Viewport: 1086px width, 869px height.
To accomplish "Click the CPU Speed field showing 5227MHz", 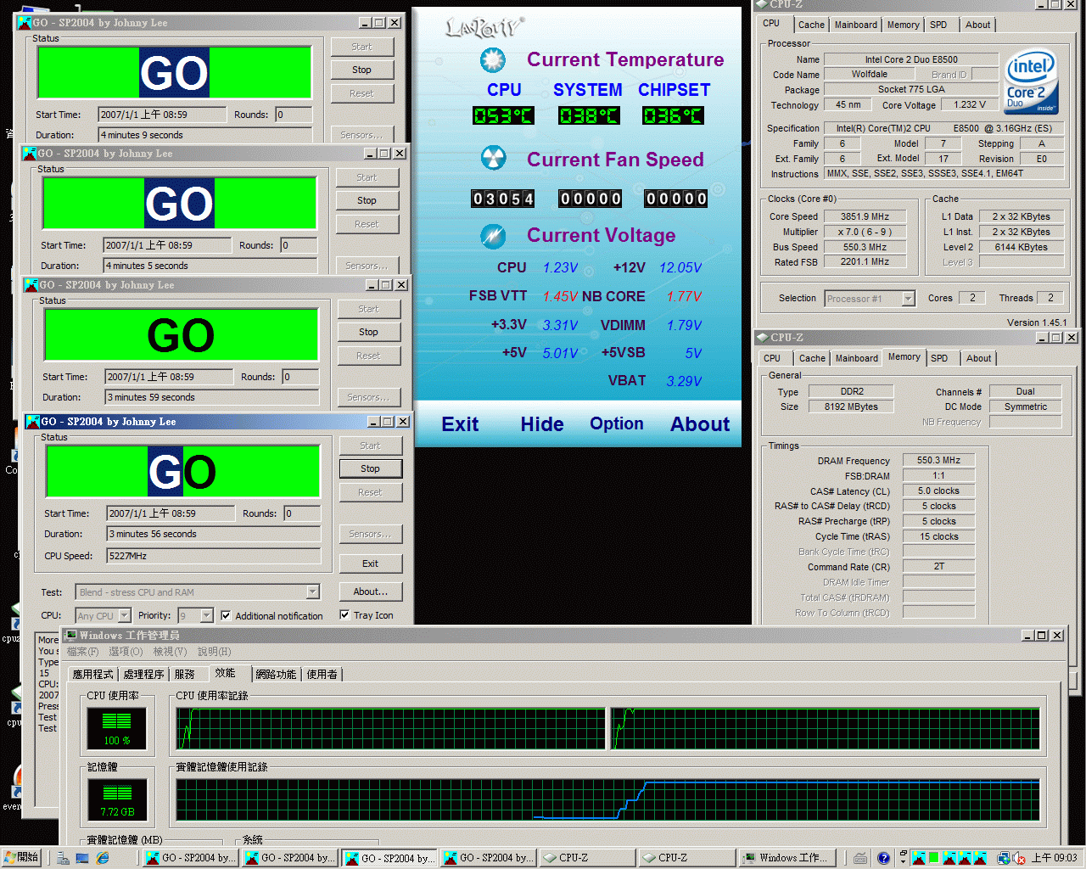I will click(x=214, y=556).
